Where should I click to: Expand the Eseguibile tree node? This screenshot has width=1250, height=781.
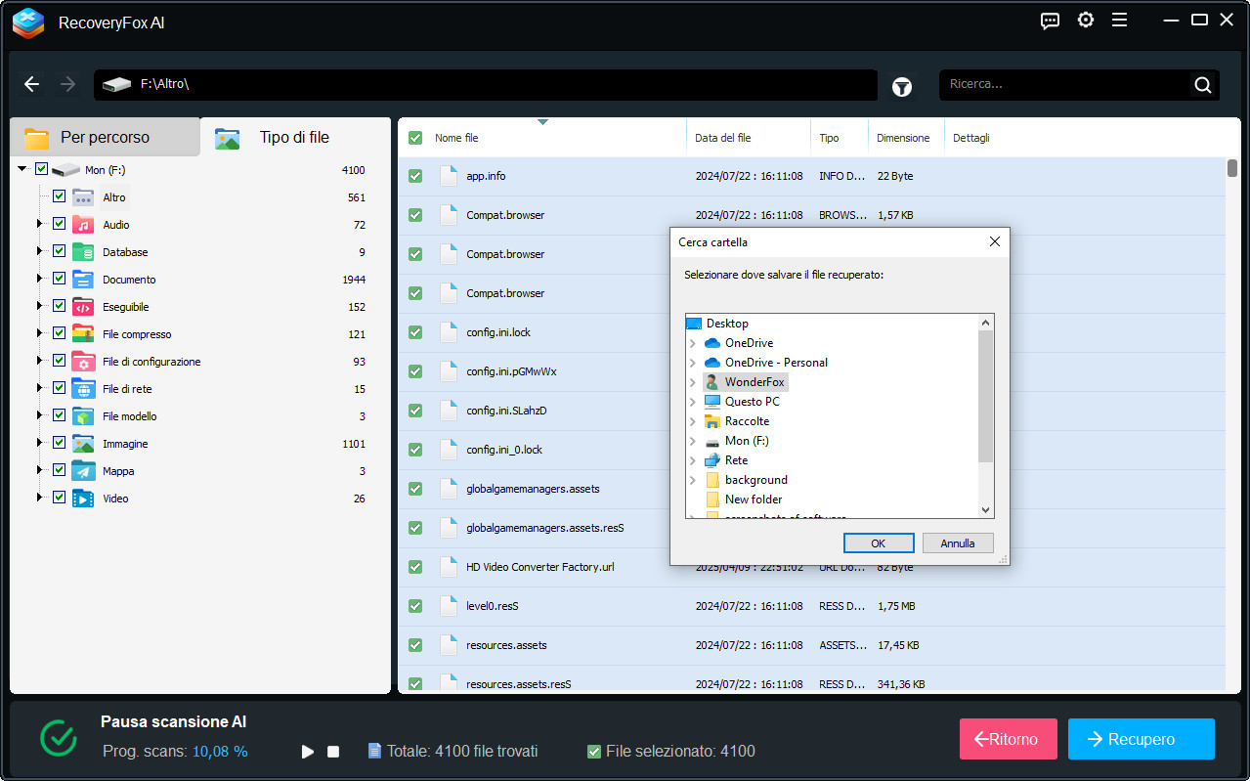[x=40, y=306]
